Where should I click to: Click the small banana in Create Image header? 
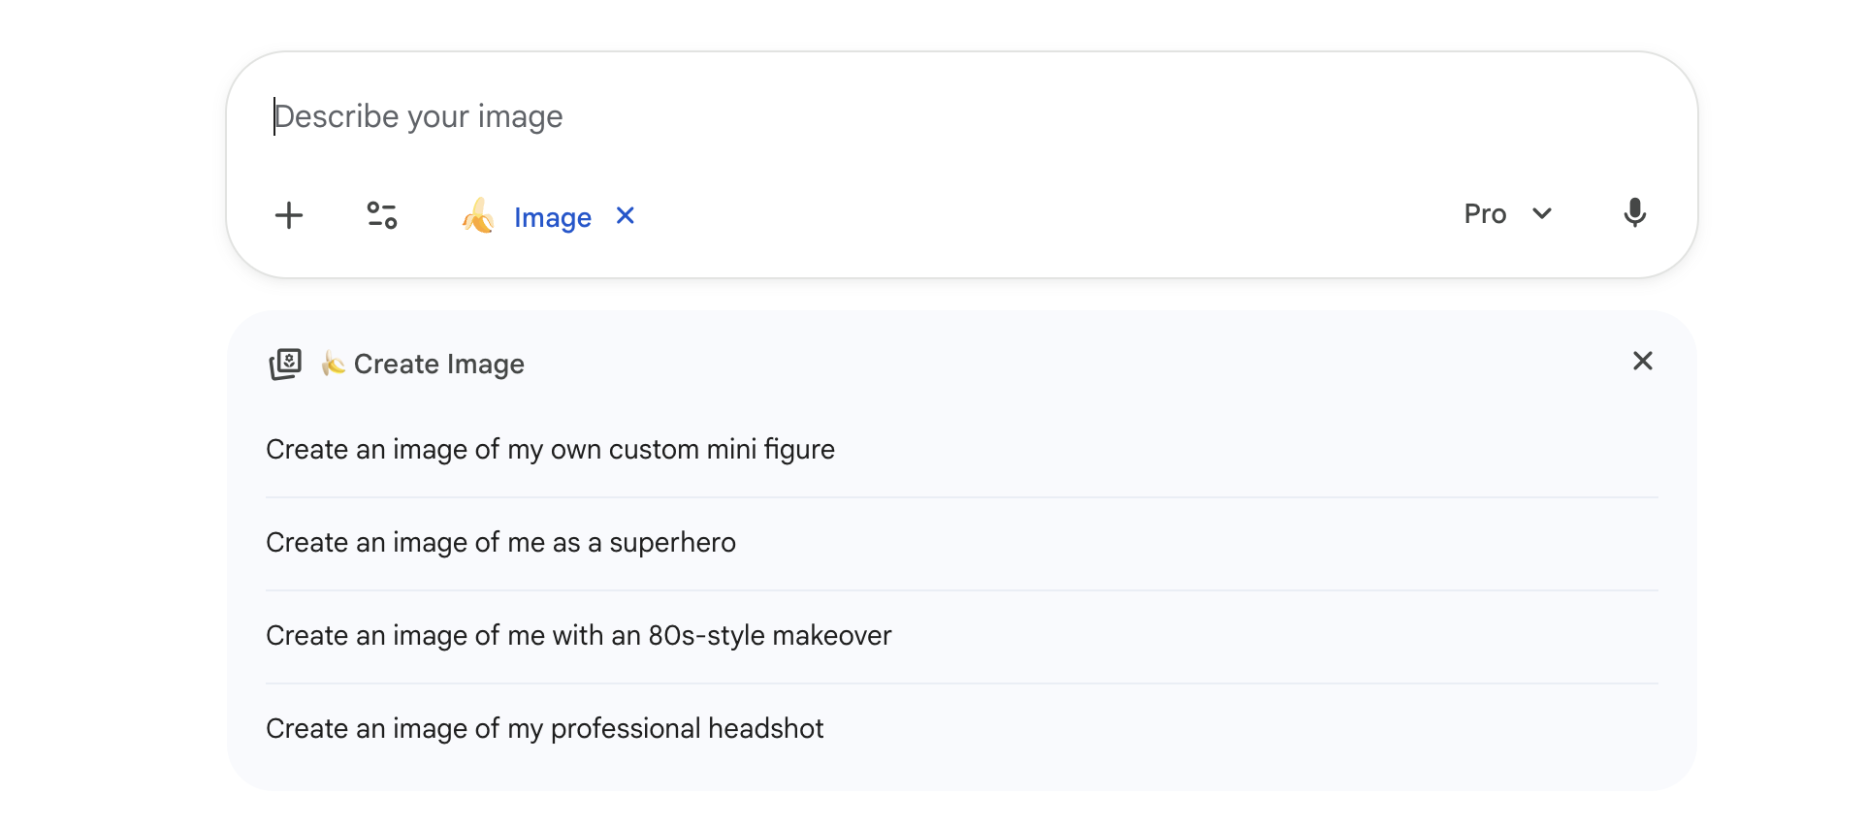(x=333, y=364)
